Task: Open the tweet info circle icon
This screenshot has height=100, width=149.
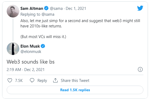Action: coord(140,69)
